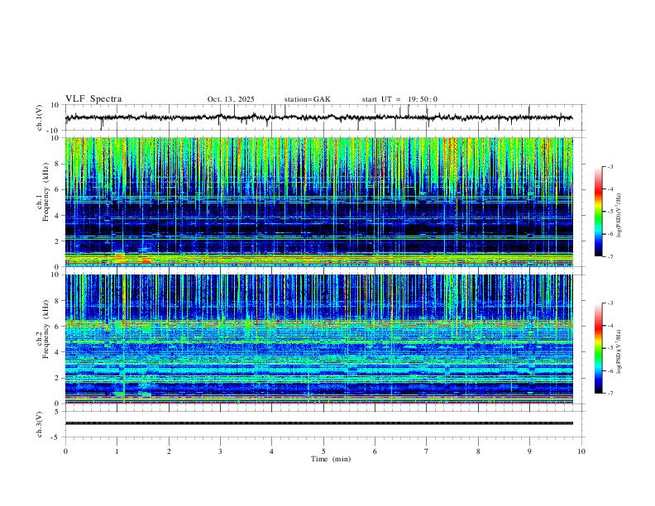Click the "4" kHz tick on ch.2 frequency axis
This screenshot has height=506, width=655.
pos(57,352)
